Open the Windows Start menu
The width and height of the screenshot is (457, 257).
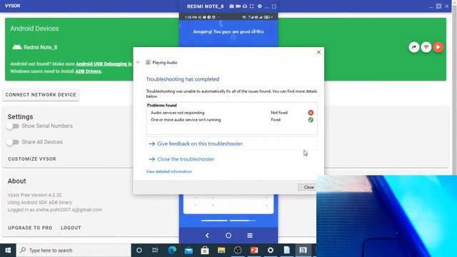click(x=8, y=251)
